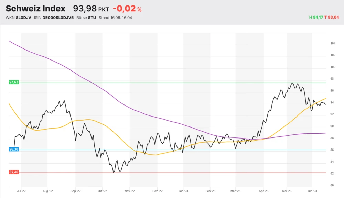Click the Jun '23 label on time axis
The image size is (344, 198).
[312, 191]
